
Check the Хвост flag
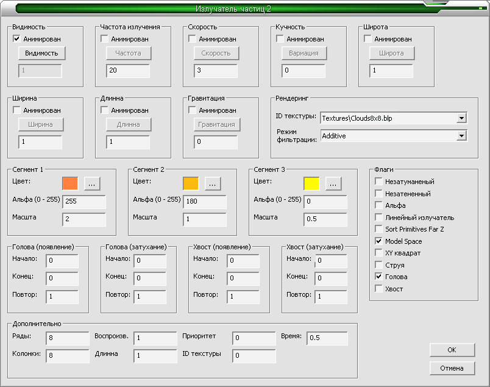coord(378,288)
